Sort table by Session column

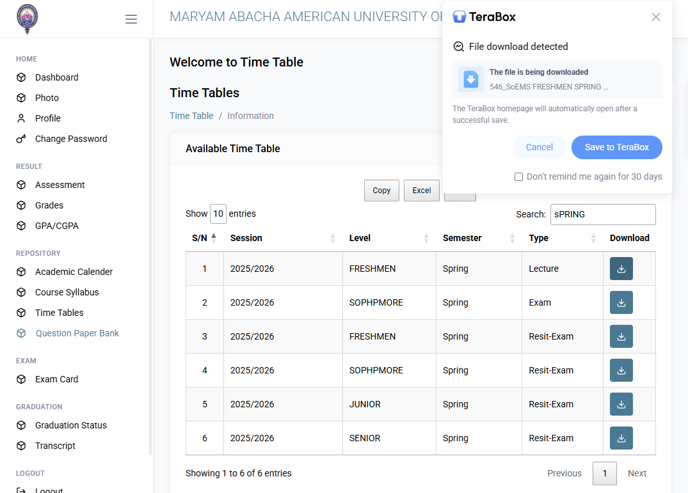[x=283, y=238]
